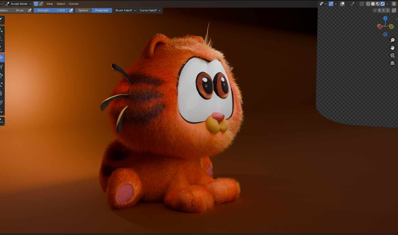Screen dimensions: 398x235
Task: Click the pause render icon
Action: (394, 4)
